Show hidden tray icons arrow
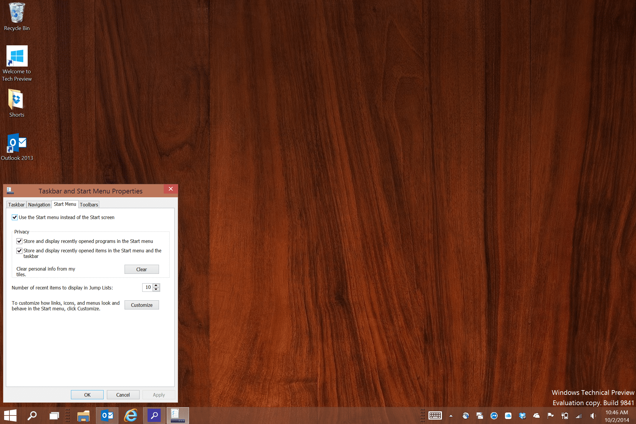Image resolution: width=636 pixels, height=424 pixels. pyautogui.click(x=451, y=416)
